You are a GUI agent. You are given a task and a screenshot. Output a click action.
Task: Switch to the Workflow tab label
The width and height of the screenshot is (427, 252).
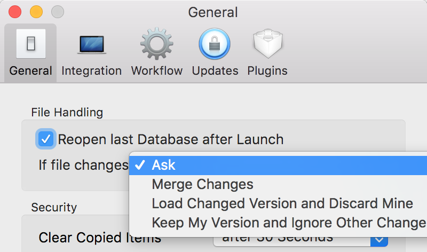(157, 71)
